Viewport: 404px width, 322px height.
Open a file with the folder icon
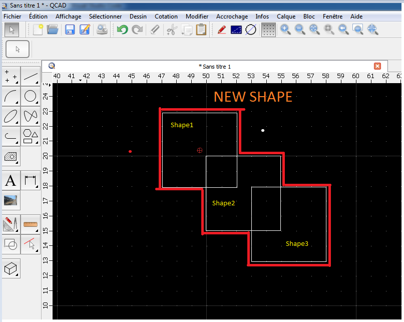tap(53, 30)
